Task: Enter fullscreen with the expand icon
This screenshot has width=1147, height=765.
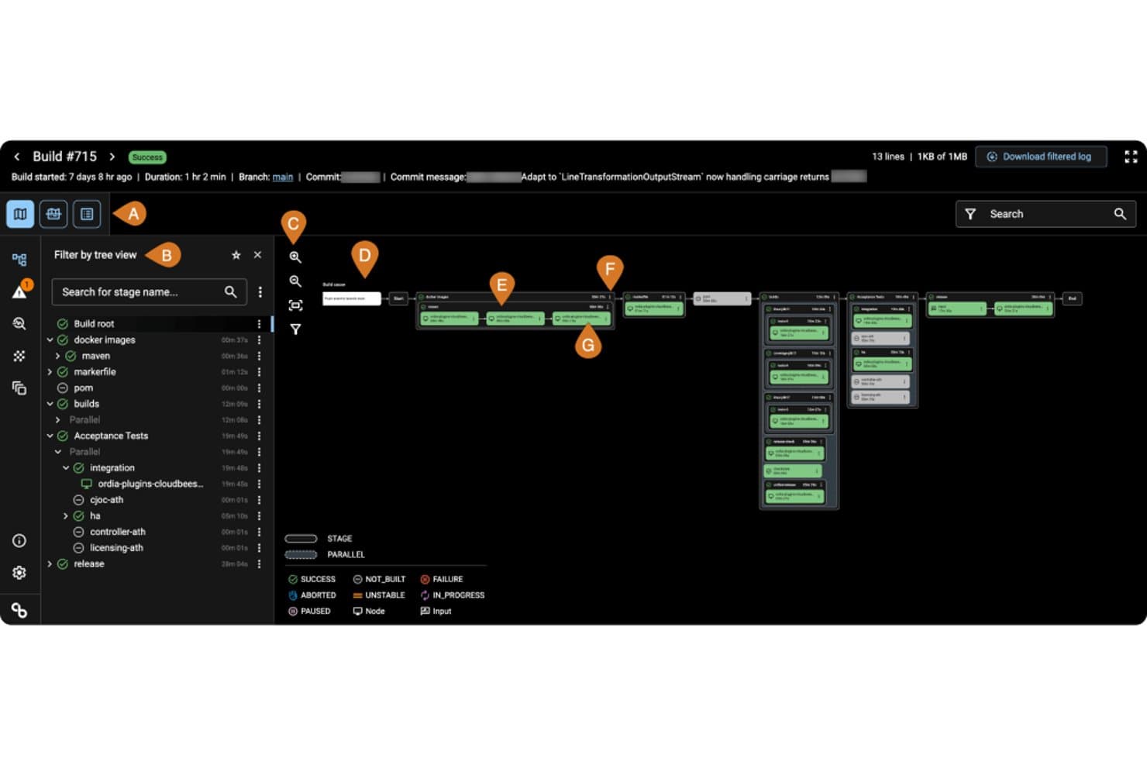Action: (x=1131, y=157)
